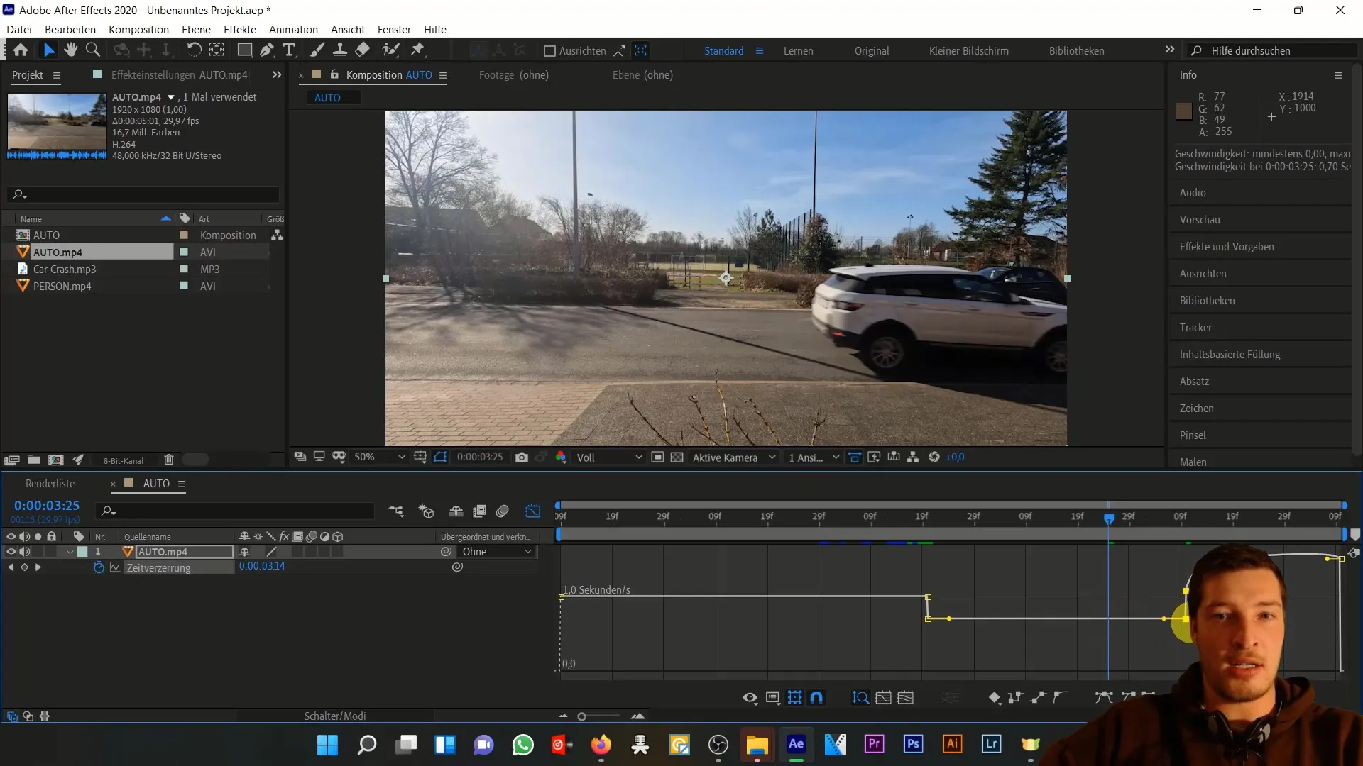
Task: Select the shape/rectangle tool in toolbar
Action: point(244,50)
